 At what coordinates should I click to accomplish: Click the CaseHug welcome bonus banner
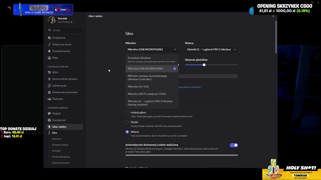pyautogui.click(x=43, y=10)
